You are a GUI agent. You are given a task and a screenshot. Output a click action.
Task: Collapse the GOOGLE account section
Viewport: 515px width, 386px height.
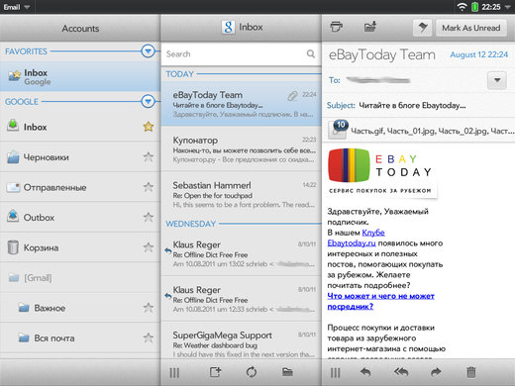(148, 101)
